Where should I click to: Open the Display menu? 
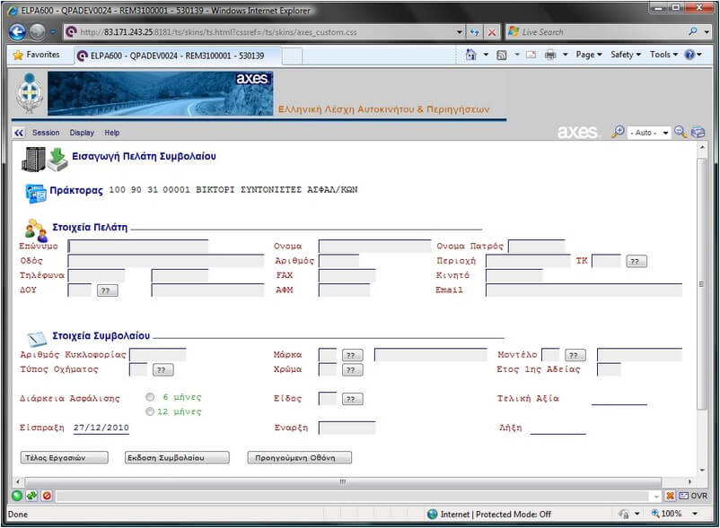pyautogui.click(x=82, y=133)
